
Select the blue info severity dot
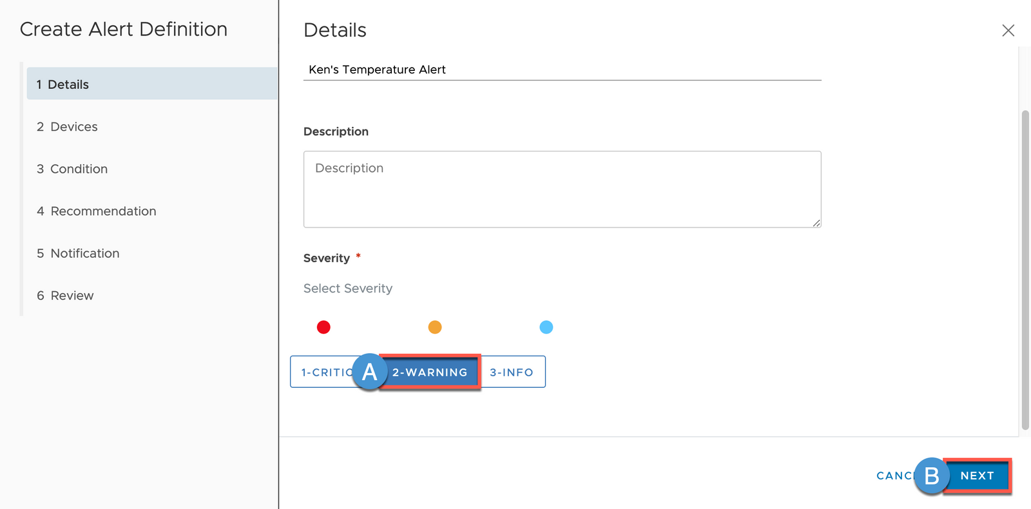[546, 327]
